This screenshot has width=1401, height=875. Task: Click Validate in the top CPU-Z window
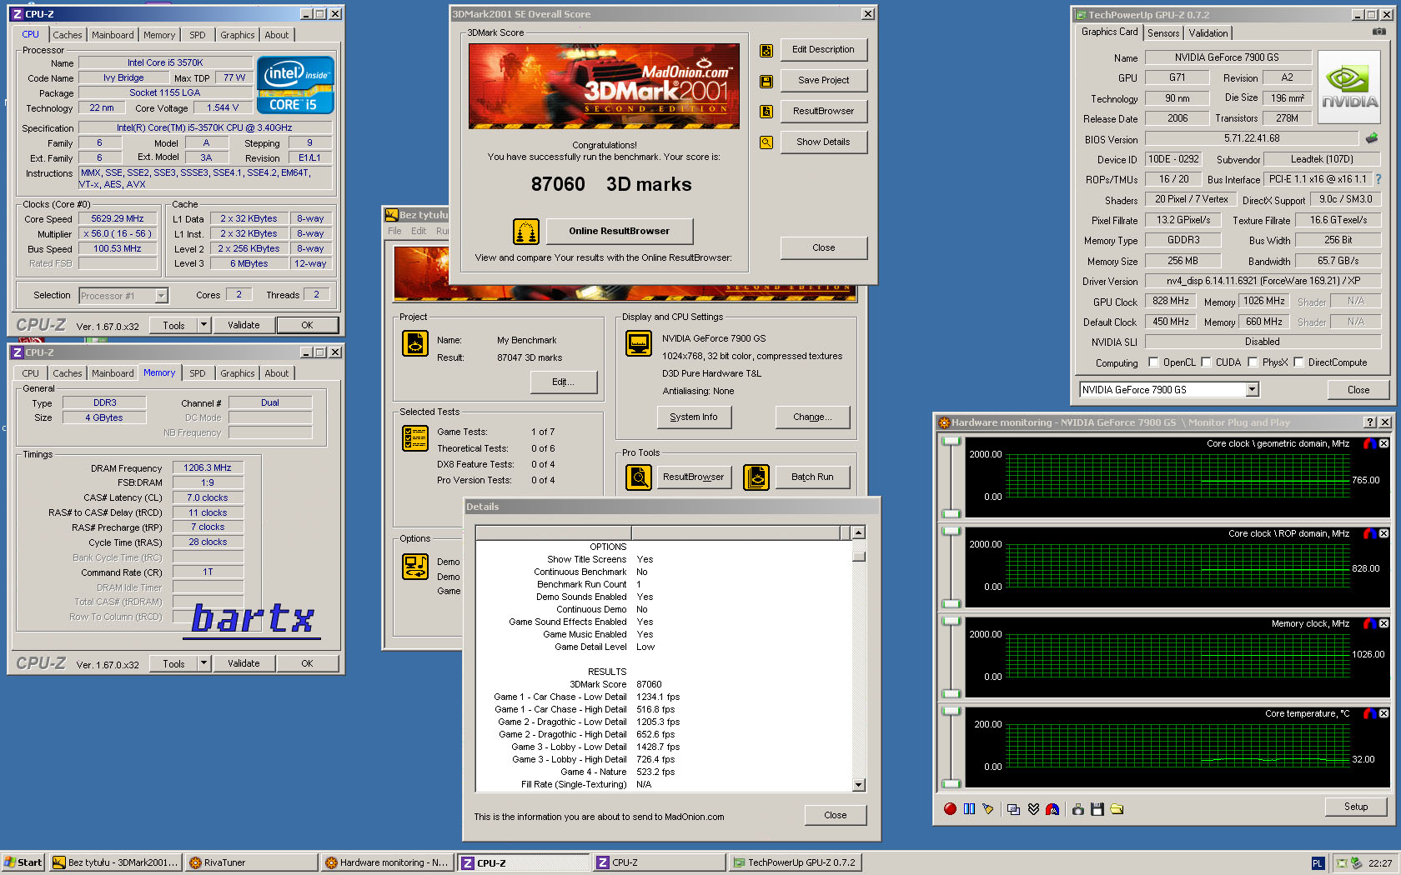(244, 325)
